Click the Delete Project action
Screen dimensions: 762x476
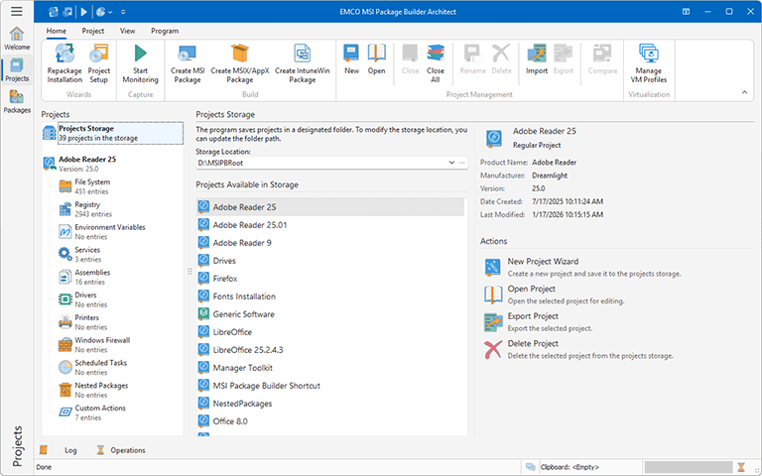(x=532, y=344)
